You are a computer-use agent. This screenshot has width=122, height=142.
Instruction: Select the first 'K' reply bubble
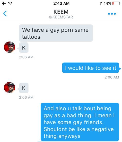point(24,47)
